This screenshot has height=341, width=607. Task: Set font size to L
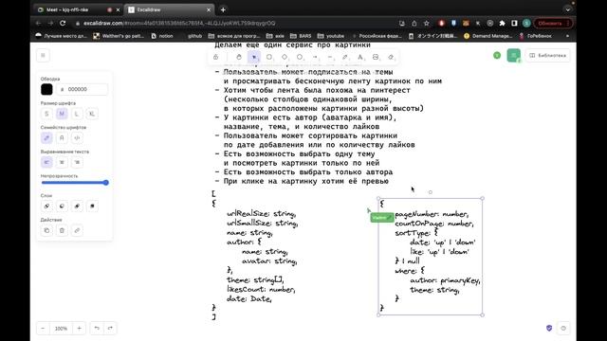(77, 114)
